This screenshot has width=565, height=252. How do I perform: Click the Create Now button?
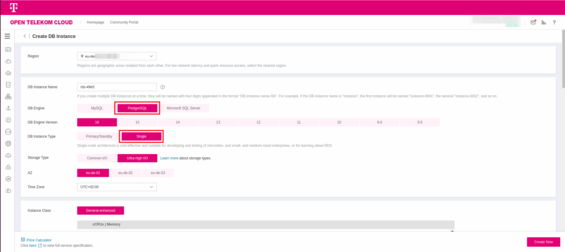[x=543, y=242]
